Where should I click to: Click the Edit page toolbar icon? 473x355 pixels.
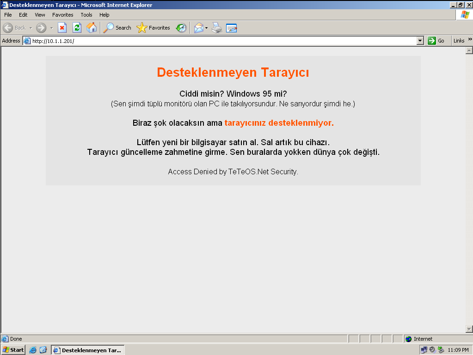pyautogui.click(x=231, y=28)
